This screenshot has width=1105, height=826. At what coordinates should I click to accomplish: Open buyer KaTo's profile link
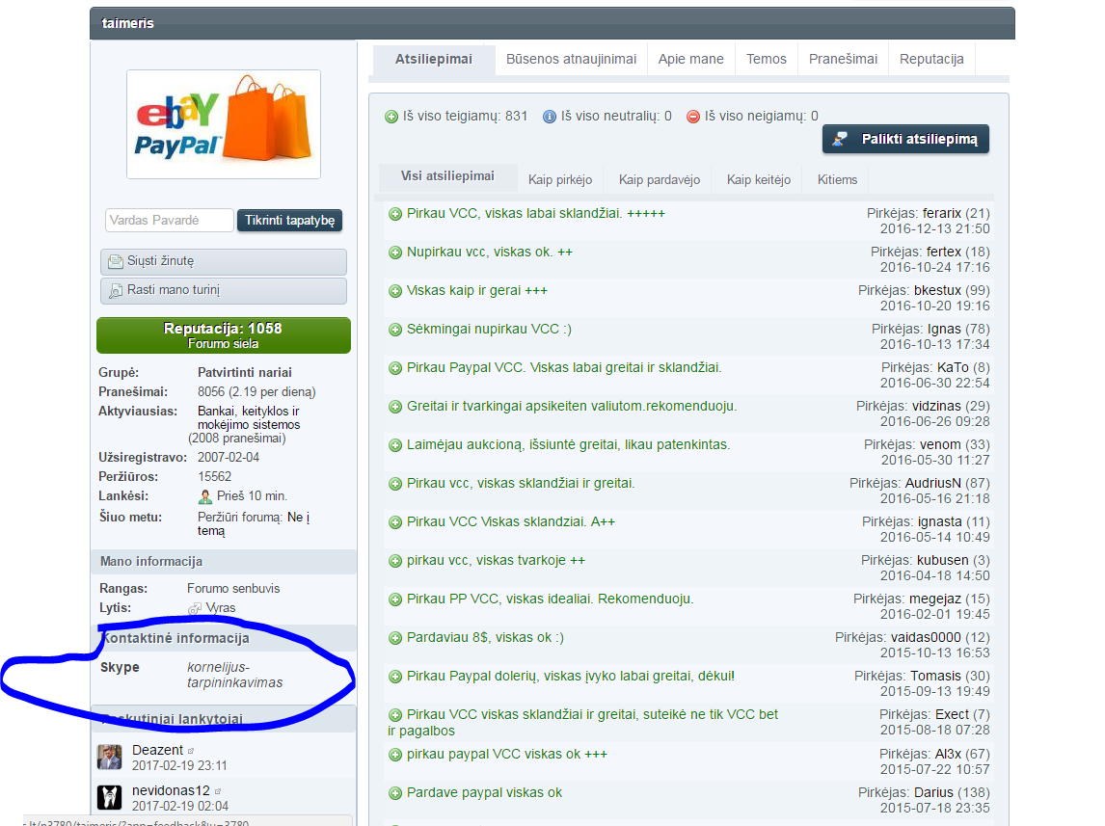pyautogui.click(x=953, y=367)
